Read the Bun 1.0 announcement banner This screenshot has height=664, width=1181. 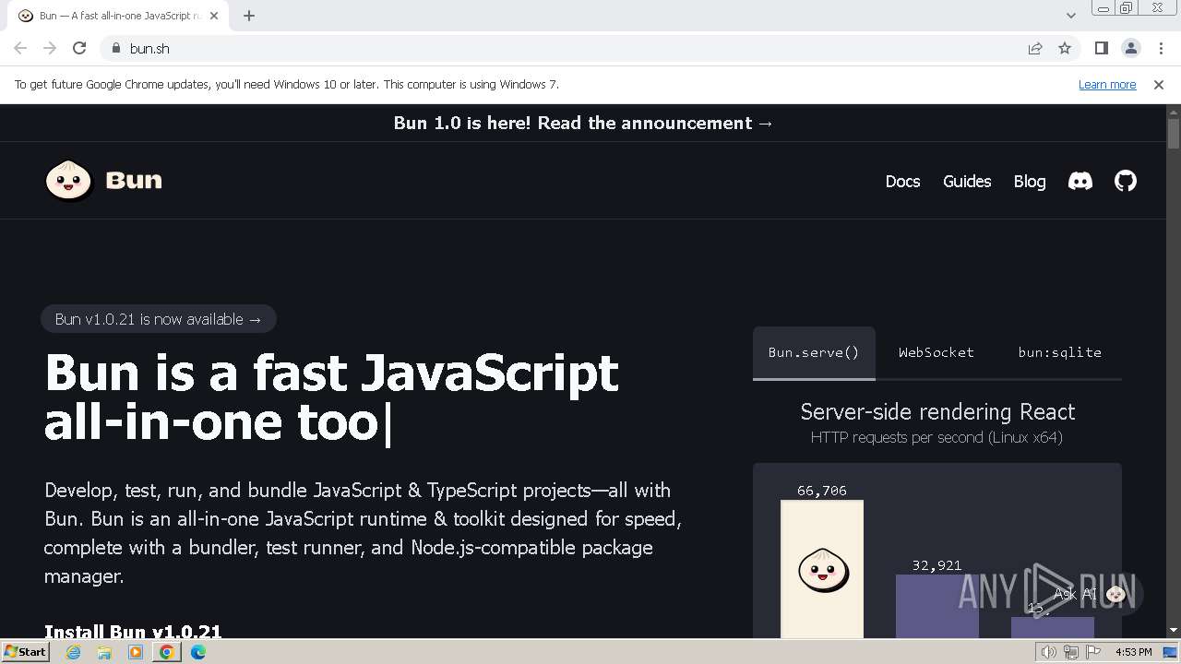click(583, 123)
